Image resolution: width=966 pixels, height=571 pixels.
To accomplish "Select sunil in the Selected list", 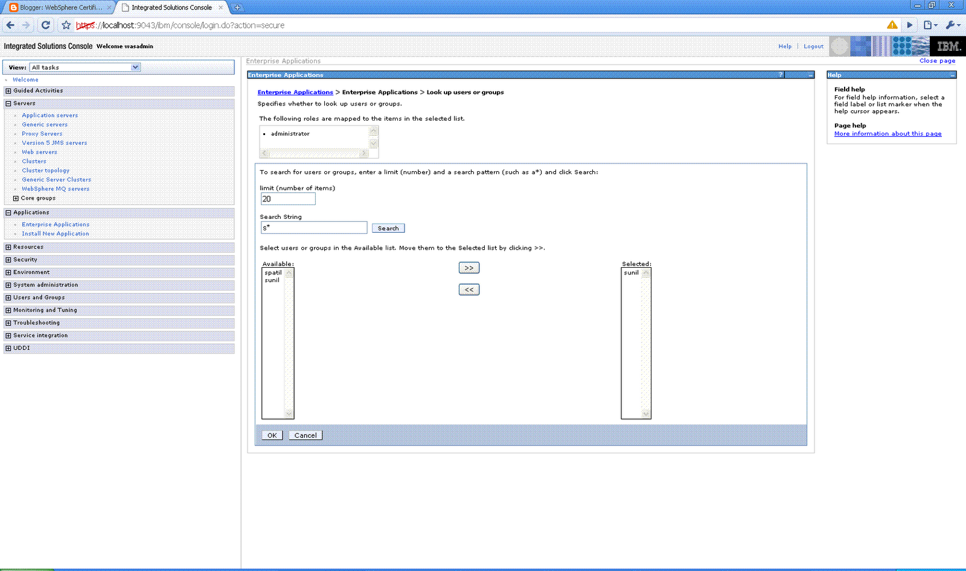I will pos(632,273).
